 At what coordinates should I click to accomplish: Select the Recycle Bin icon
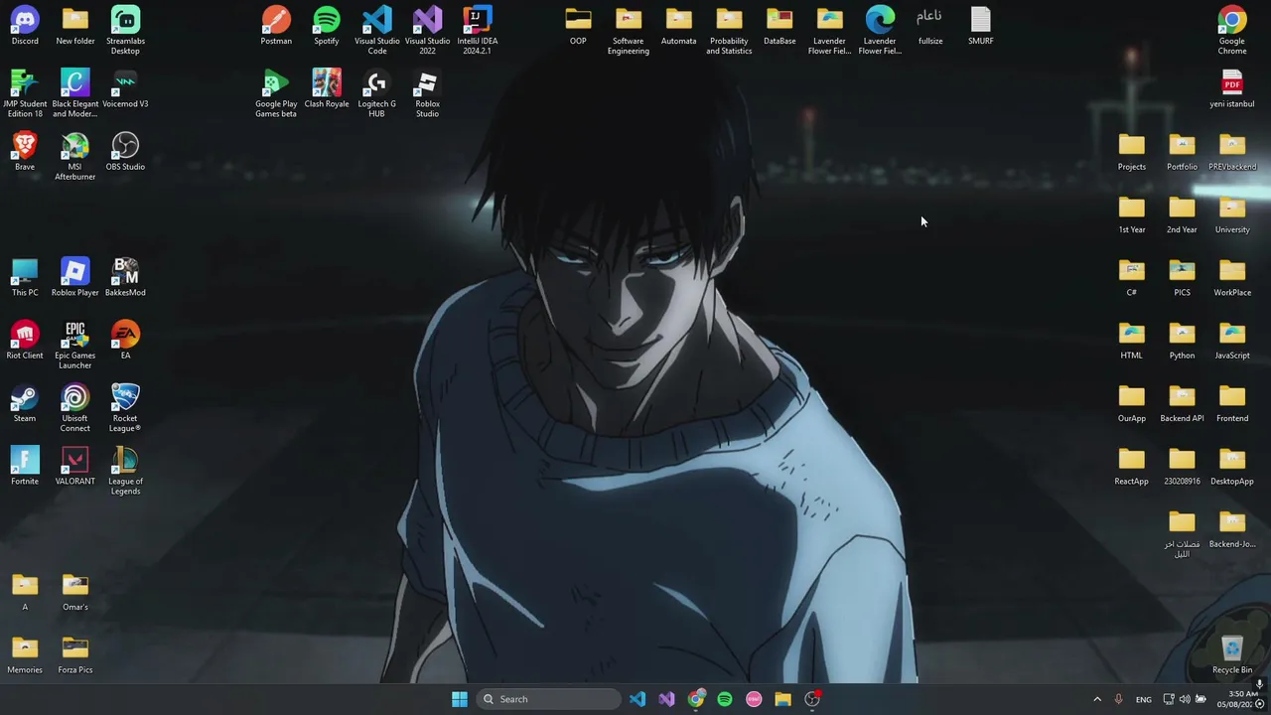pyautogui.click(x=1232, y=655)
